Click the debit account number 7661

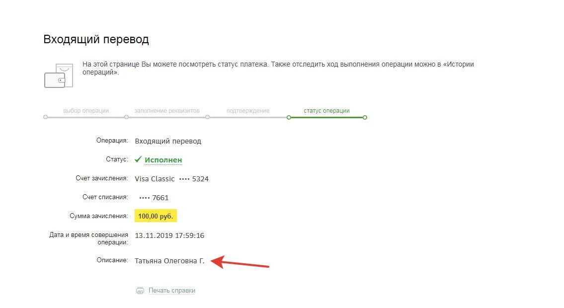coord(154,198)
